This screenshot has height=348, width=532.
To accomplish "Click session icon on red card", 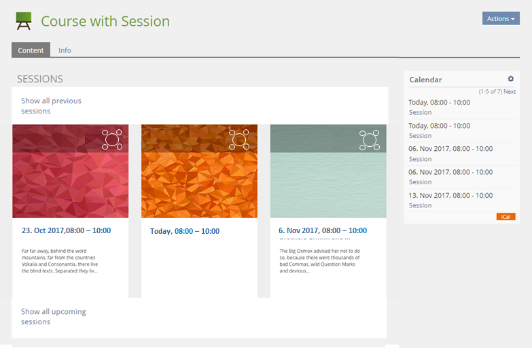I will (x=111, y=139).
